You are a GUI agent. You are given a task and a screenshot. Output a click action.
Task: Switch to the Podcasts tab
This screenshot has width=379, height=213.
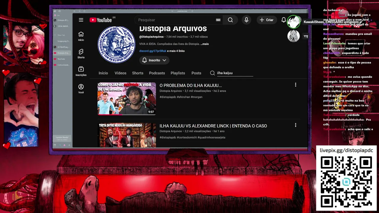157,73
